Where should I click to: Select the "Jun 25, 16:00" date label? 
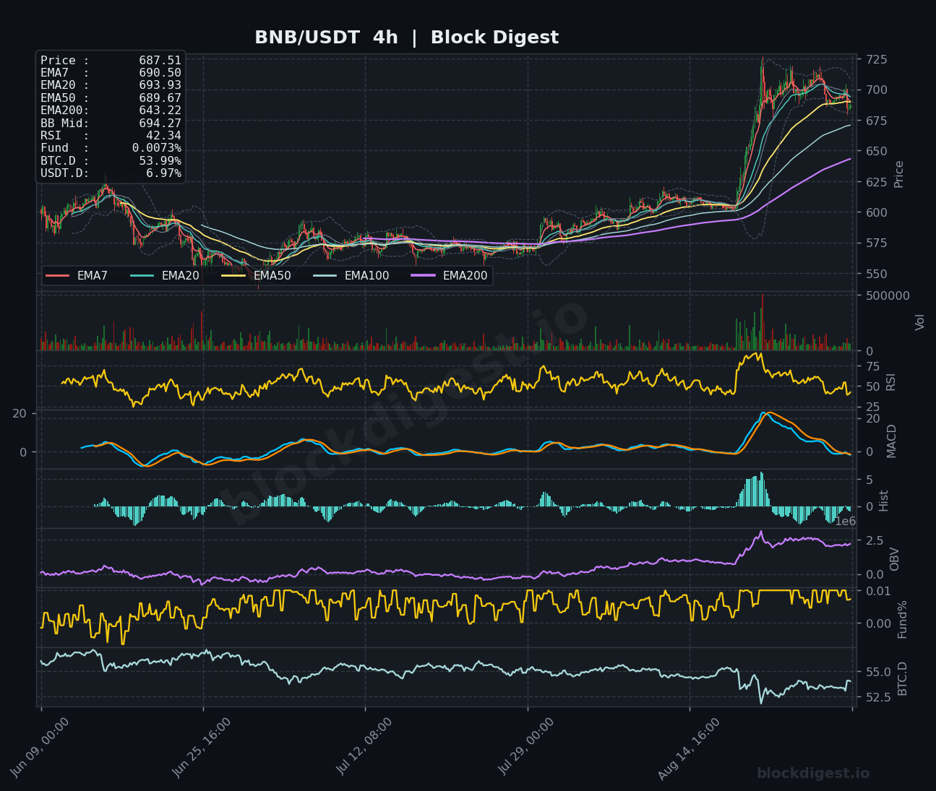(202, 748)
